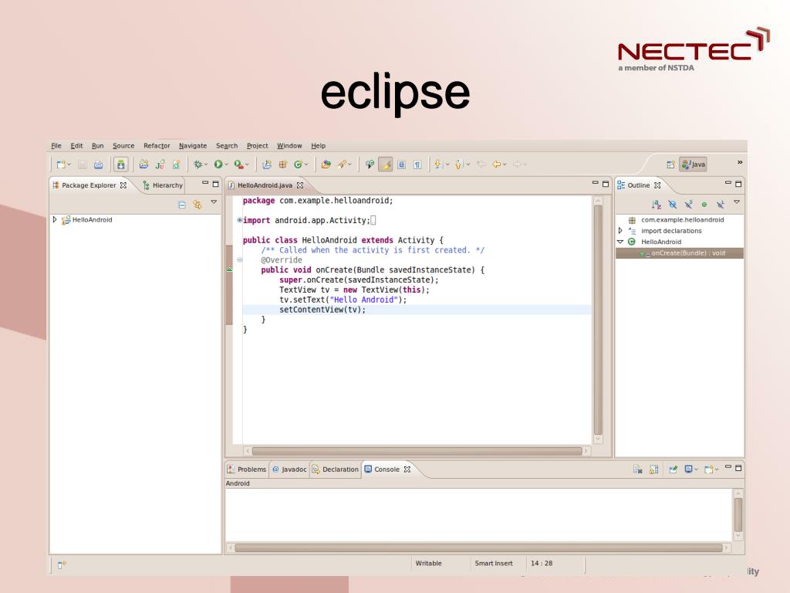The height and width of the screenshot is (593, 790).
Task: Click the Clear Console icon
Action: [x=637, y=469]
